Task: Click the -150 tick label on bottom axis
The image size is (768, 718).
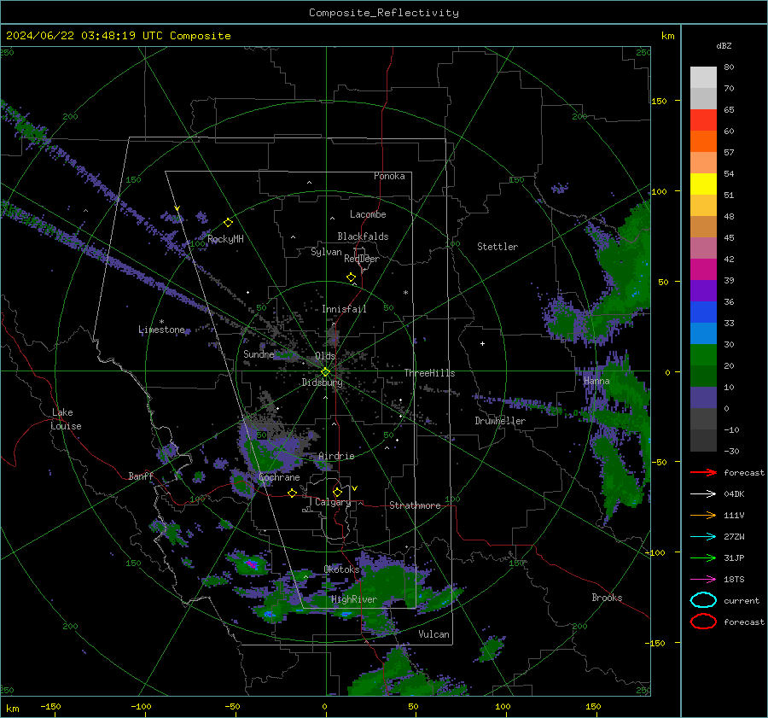Action: (50, 706)
